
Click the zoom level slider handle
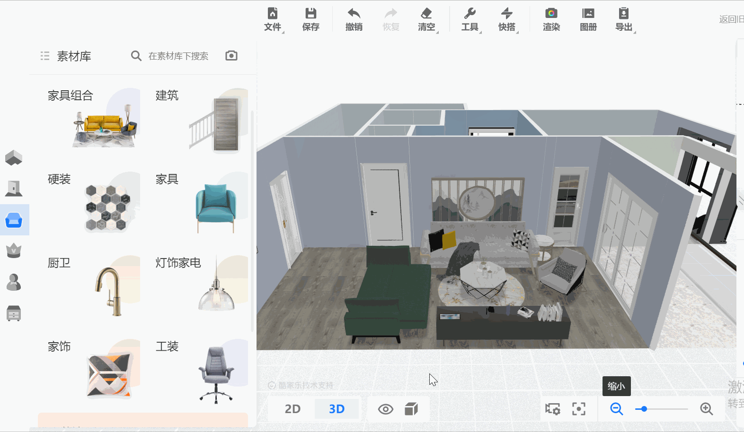[x=644, y=409]
